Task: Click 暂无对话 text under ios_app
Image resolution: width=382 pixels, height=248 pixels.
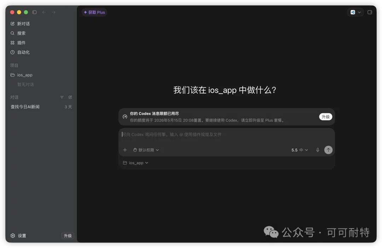Action: (x=25, y=84)
